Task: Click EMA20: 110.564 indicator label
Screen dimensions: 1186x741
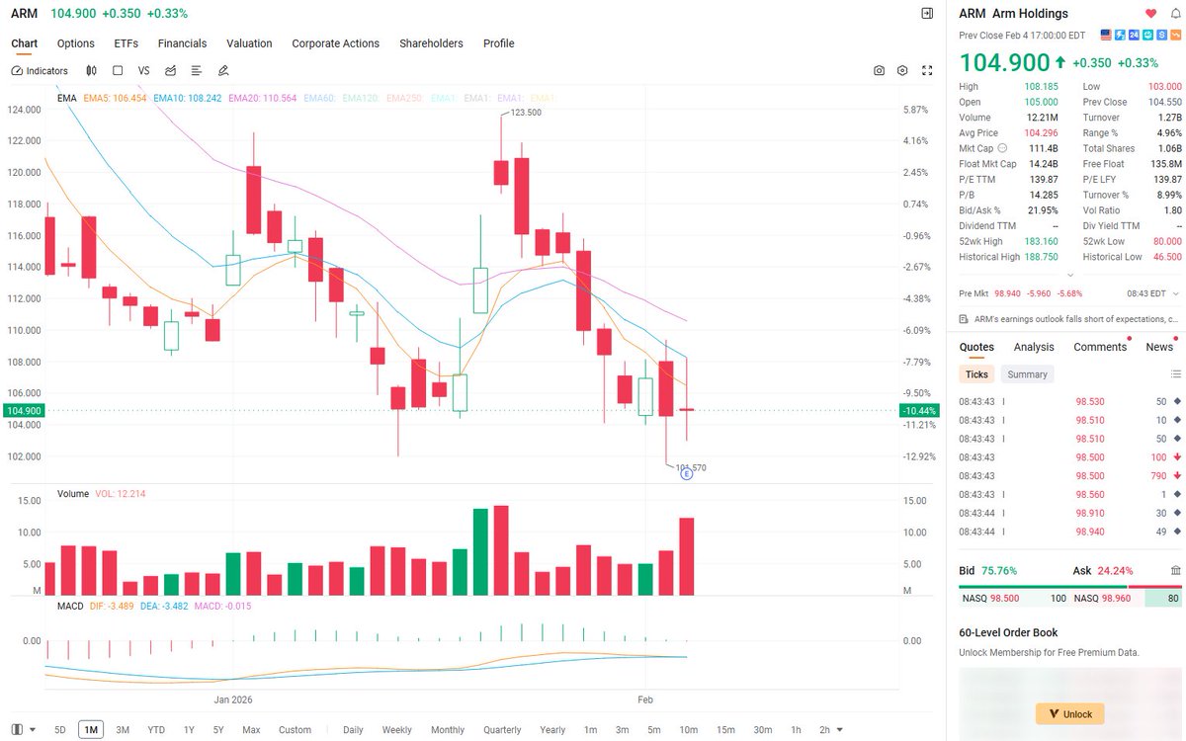Action: coord(262,99)
